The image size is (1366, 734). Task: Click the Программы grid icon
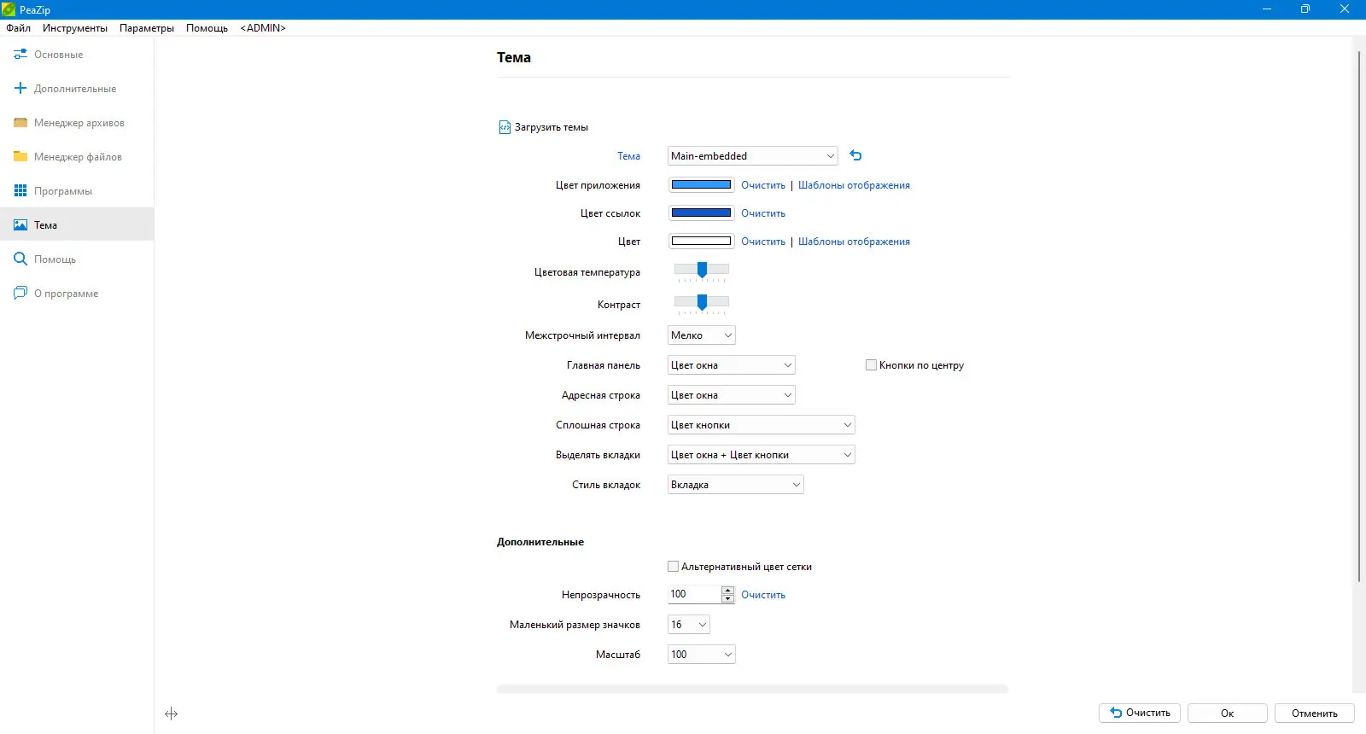(x=20, y=190)
